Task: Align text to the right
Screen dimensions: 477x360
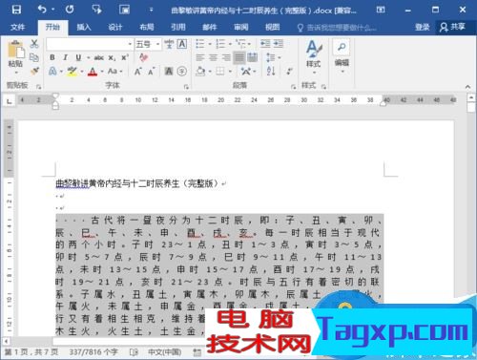Action: [x=226, y=57]
